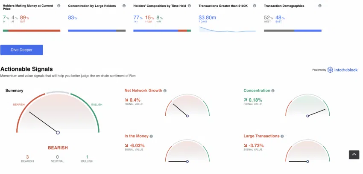Screen dimensions: 363x174
Task: Click info icon for Concentration by Large Holders
Action: (x=124, y=6)
